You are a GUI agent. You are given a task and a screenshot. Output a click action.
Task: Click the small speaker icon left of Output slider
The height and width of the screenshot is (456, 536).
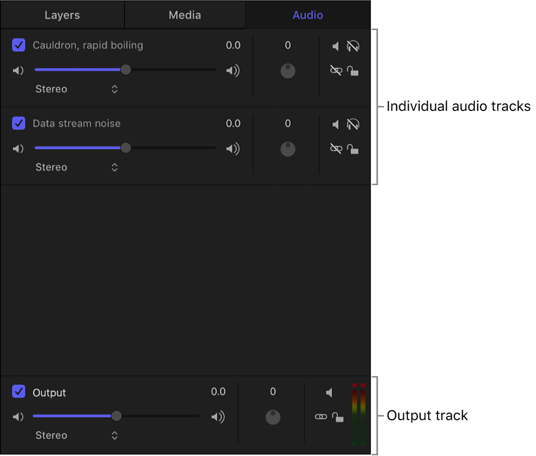coord(18,416)
